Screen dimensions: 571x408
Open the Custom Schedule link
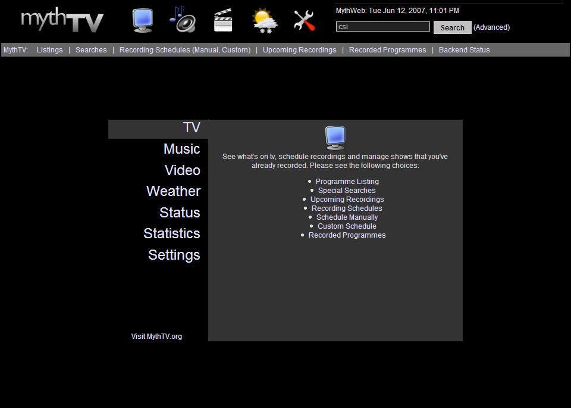[347, 226]
